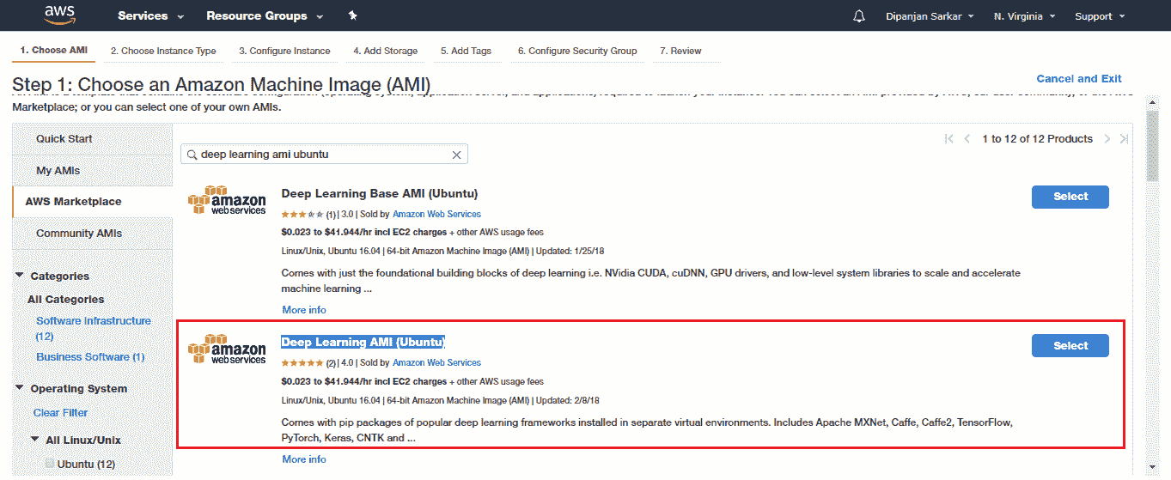1171x480 pixels.
Task: Go to previous page of products
Action: (x=967, y=139)
